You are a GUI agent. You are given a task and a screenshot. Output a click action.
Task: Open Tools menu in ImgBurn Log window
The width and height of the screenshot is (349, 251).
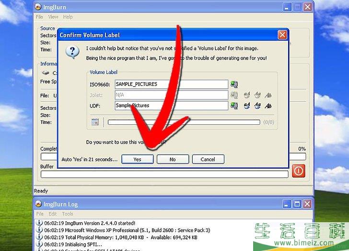tap(68, 214)
